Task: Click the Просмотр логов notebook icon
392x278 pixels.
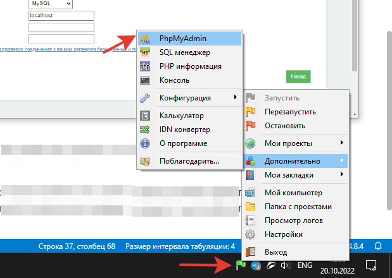Action: (250, 221)
